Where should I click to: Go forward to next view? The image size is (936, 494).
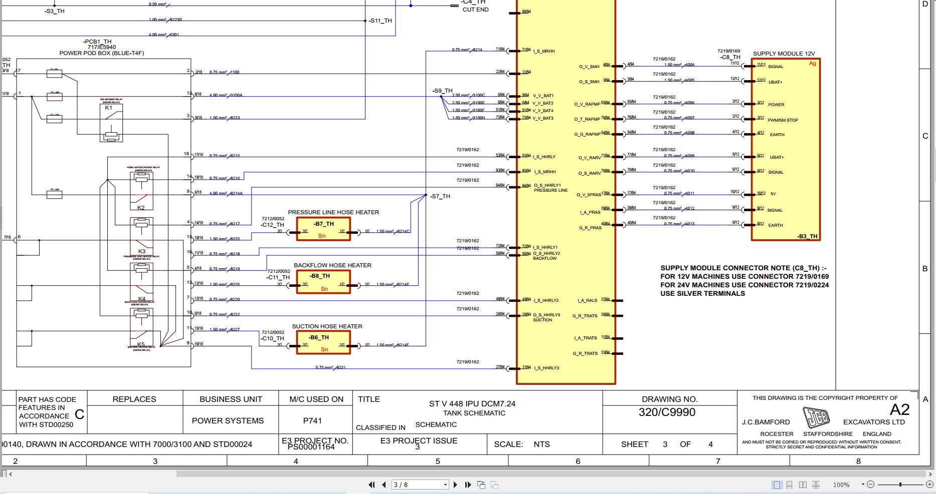point(494,484)
